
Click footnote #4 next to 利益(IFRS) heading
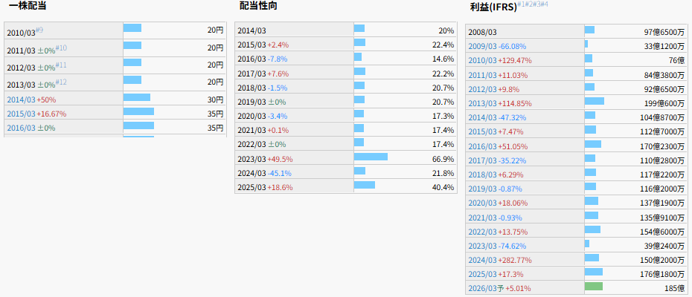click(544, 4)
